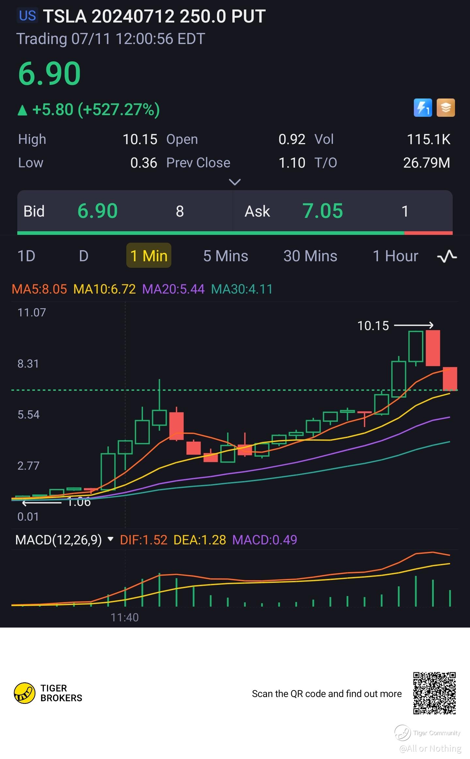This screenshot has height=759, width=470.
Task: Tap the blue lightning quick-trade icon
Action: coord(423,108)
